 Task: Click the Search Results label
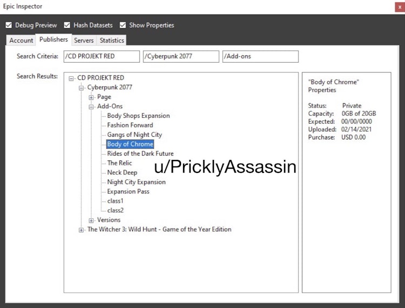(x=37, y=76)
